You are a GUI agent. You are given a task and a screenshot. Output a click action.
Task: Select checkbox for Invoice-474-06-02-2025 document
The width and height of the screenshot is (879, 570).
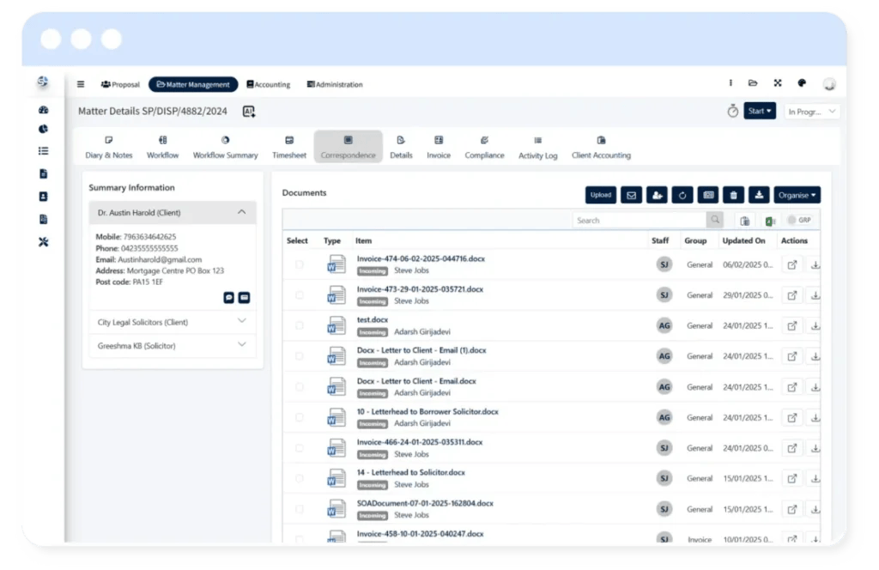point(300,265)
